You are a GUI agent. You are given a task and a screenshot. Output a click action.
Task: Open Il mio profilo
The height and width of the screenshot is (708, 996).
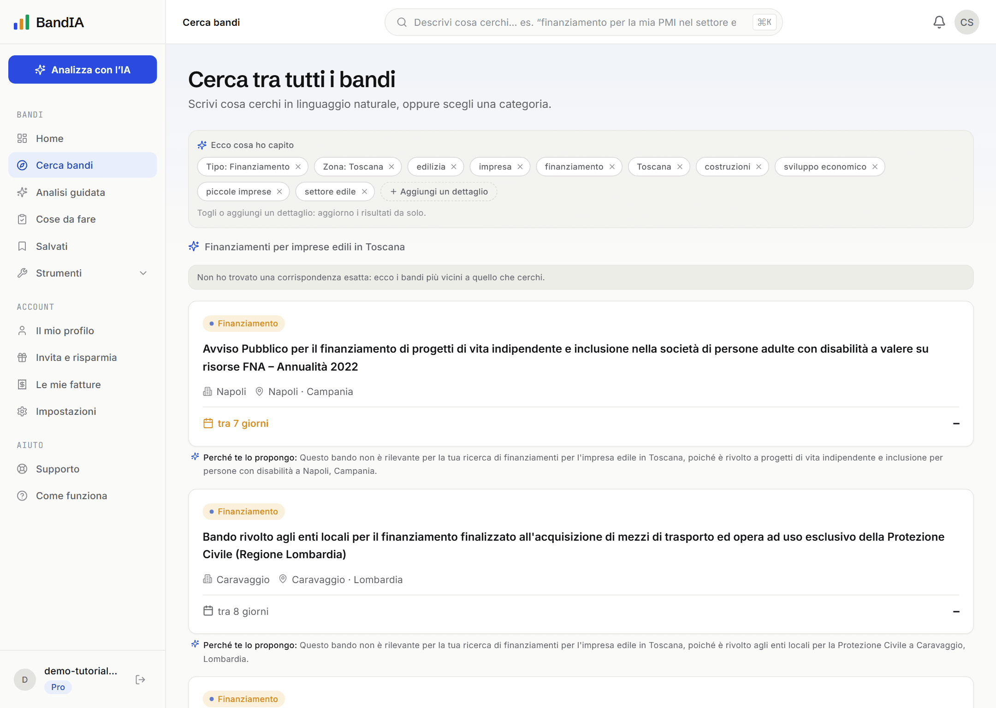click(x=83, y=330)
